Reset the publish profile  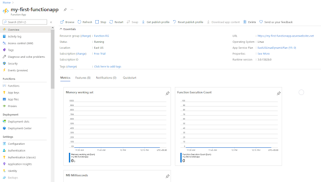coord(188,22)
